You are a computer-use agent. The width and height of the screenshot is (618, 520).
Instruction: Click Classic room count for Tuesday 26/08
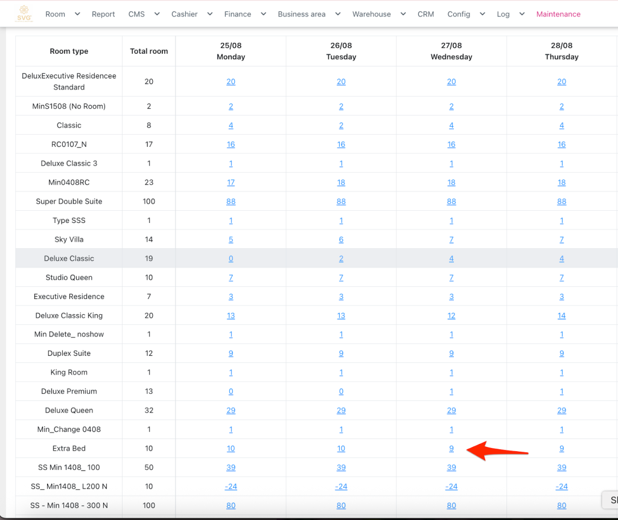click(341, 126)
